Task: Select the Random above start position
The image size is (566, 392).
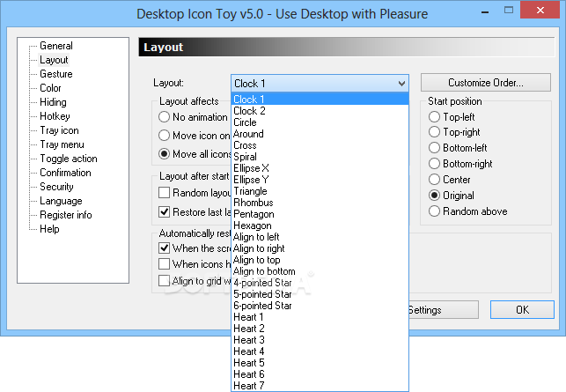Action: [434, 211]
